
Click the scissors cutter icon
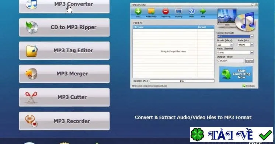31,97
